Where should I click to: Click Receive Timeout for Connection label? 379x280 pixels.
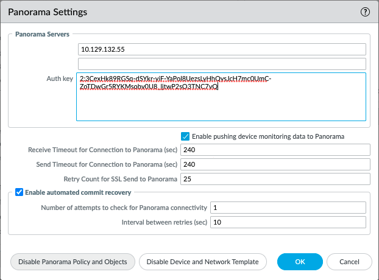pos(103,150)
